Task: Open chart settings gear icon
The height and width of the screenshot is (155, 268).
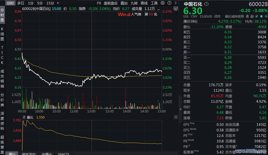Action: [163, 3]
